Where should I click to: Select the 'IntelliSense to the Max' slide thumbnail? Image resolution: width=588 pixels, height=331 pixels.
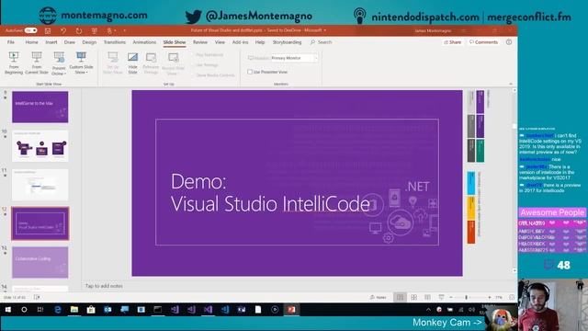[40, 107]
